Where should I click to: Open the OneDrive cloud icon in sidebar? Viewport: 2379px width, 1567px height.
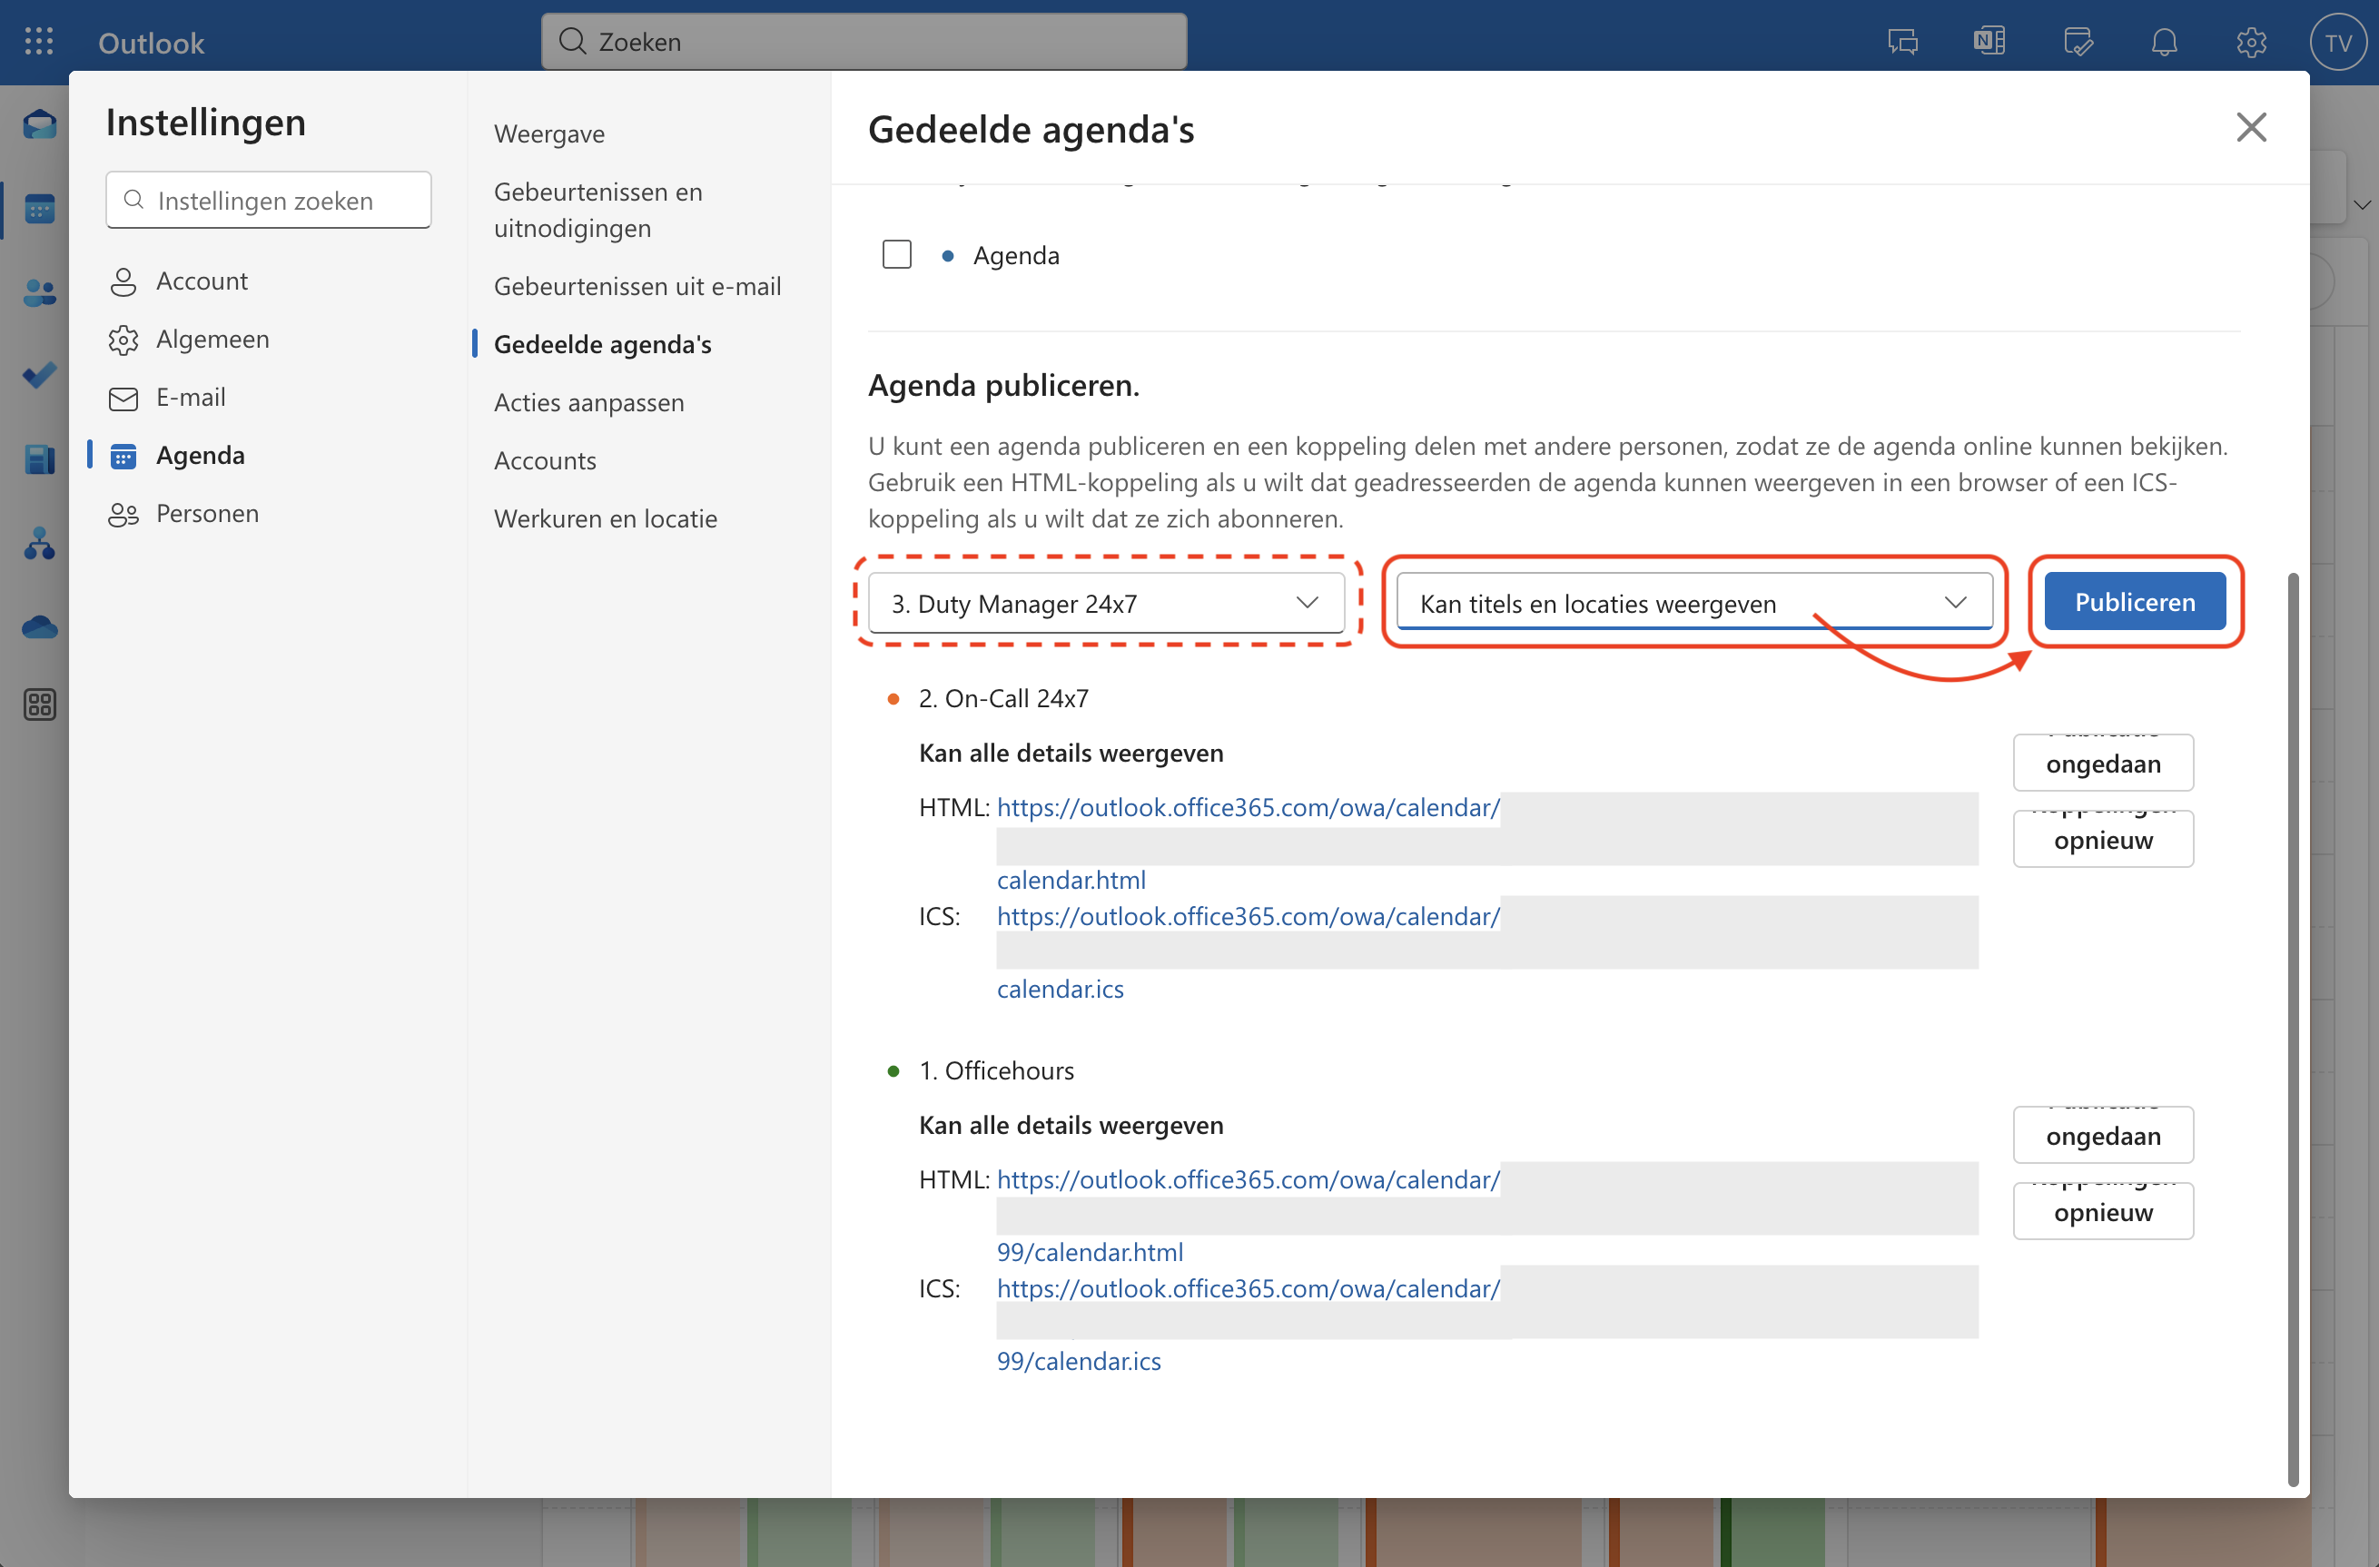tap(39, 627)
